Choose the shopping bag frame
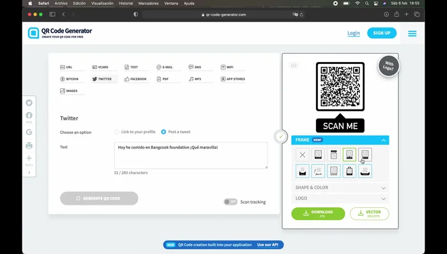Viewport: 447px width, 254px height. coord(349,171)
